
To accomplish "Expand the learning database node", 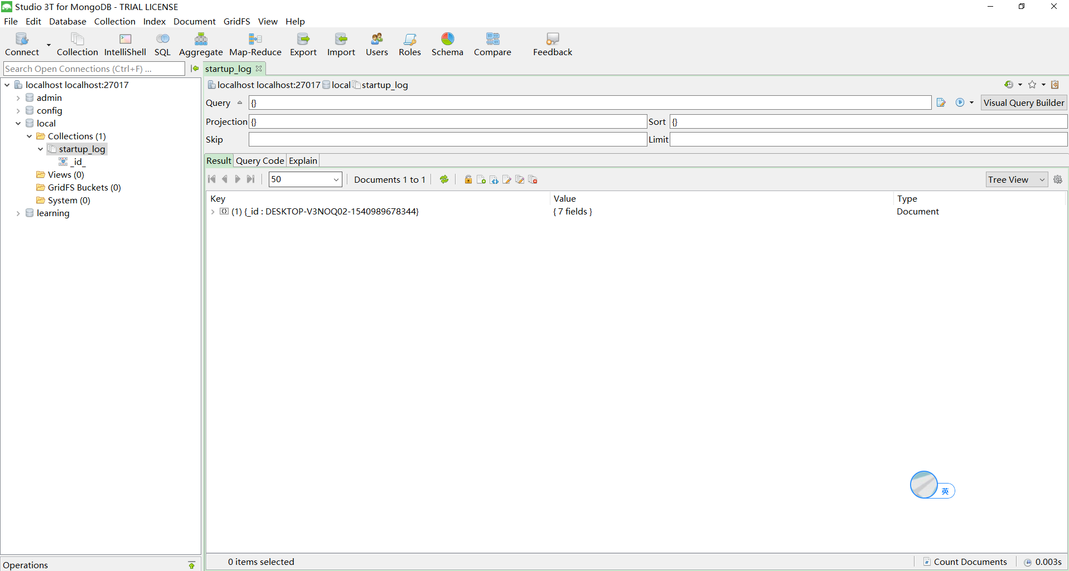I will (x=18, y=213).
